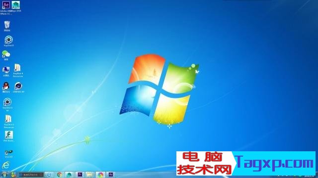Click the taskbar search box
Screen dimensions: 318x178
coord(31,175)
